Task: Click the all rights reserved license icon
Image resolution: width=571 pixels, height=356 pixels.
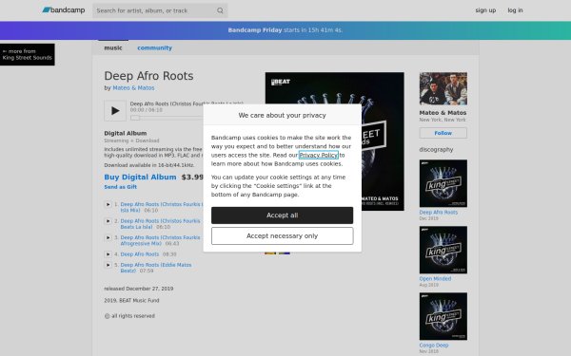Action: tap(107, 316)
